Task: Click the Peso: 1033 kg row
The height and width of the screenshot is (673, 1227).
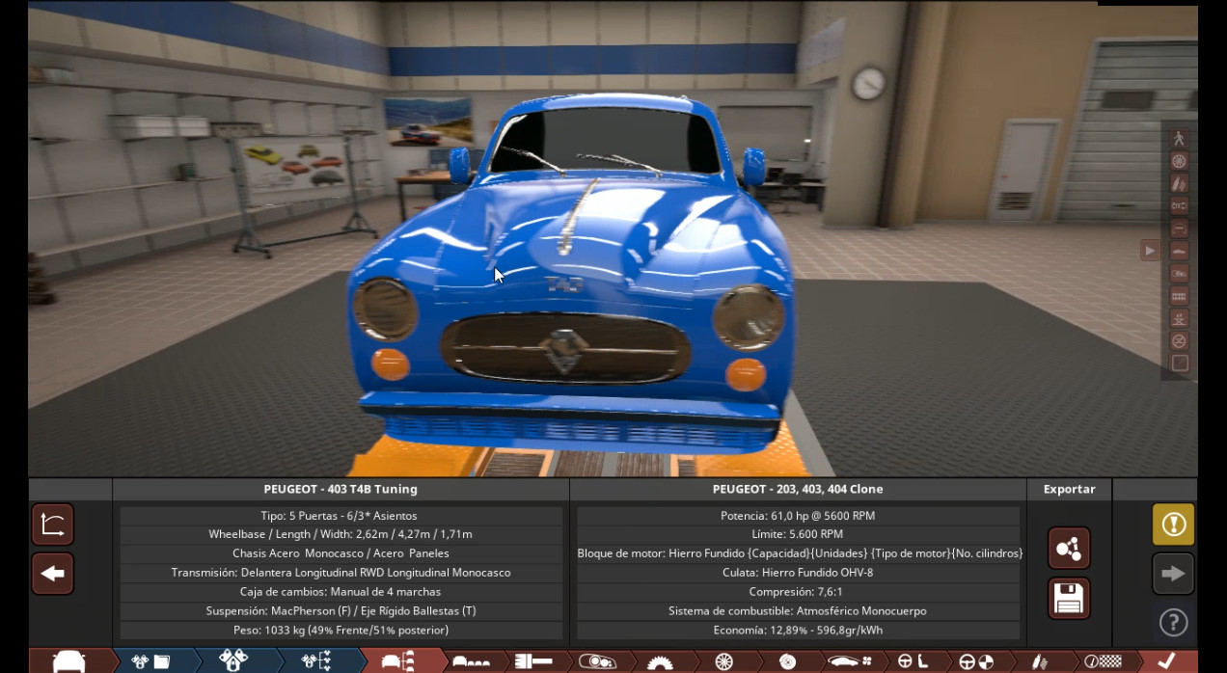Action: [x=341, y=631]
